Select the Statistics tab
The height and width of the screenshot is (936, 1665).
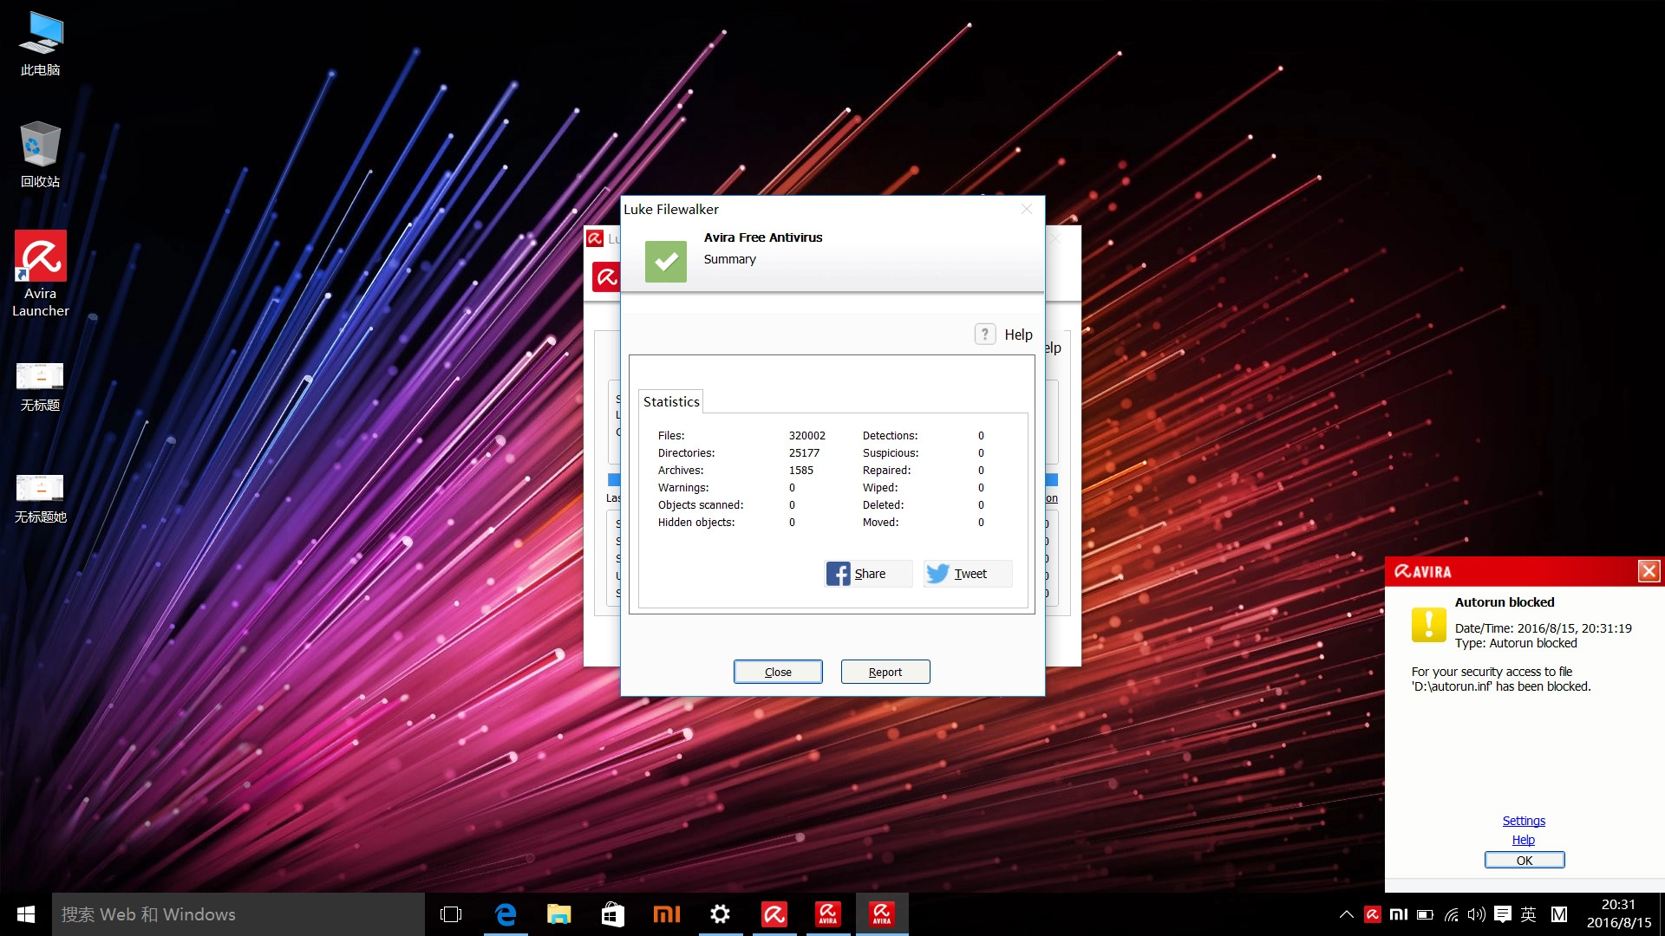671,401
